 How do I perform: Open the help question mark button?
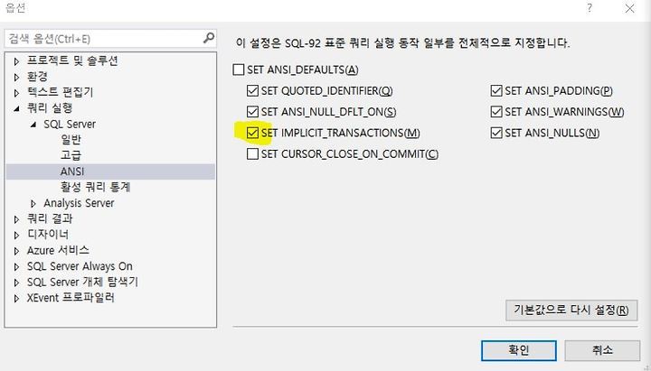590,8
